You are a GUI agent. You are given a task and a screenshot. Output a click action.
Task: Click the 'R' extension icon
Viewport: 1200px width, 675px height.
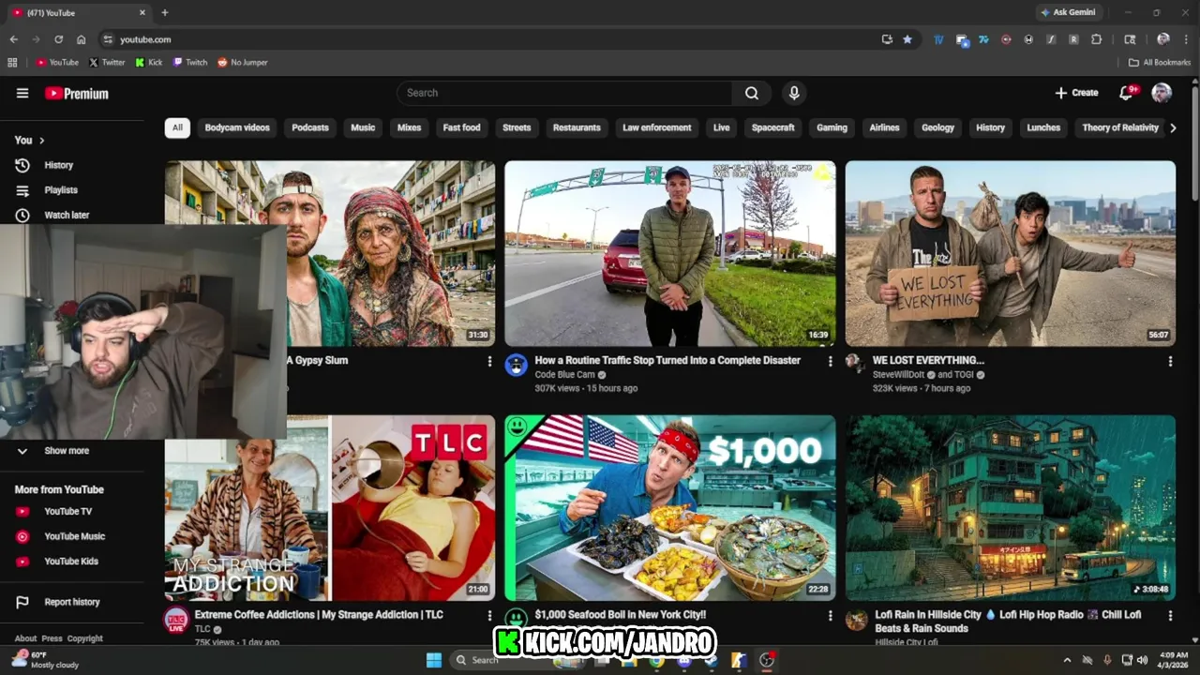[x=1073, y=39]
